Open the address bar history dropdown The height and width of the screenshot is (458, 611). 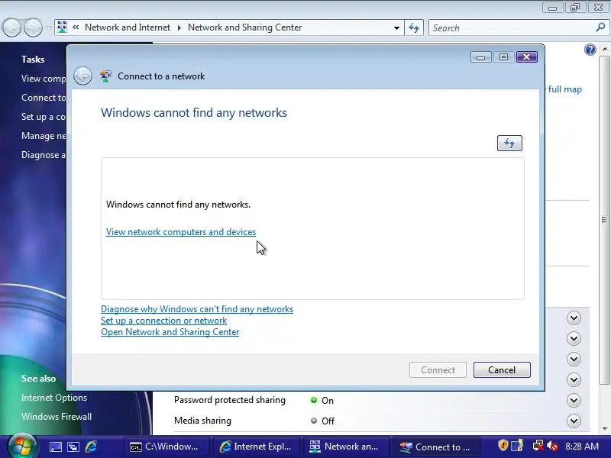pyautogui.click(x=396, y=28)
